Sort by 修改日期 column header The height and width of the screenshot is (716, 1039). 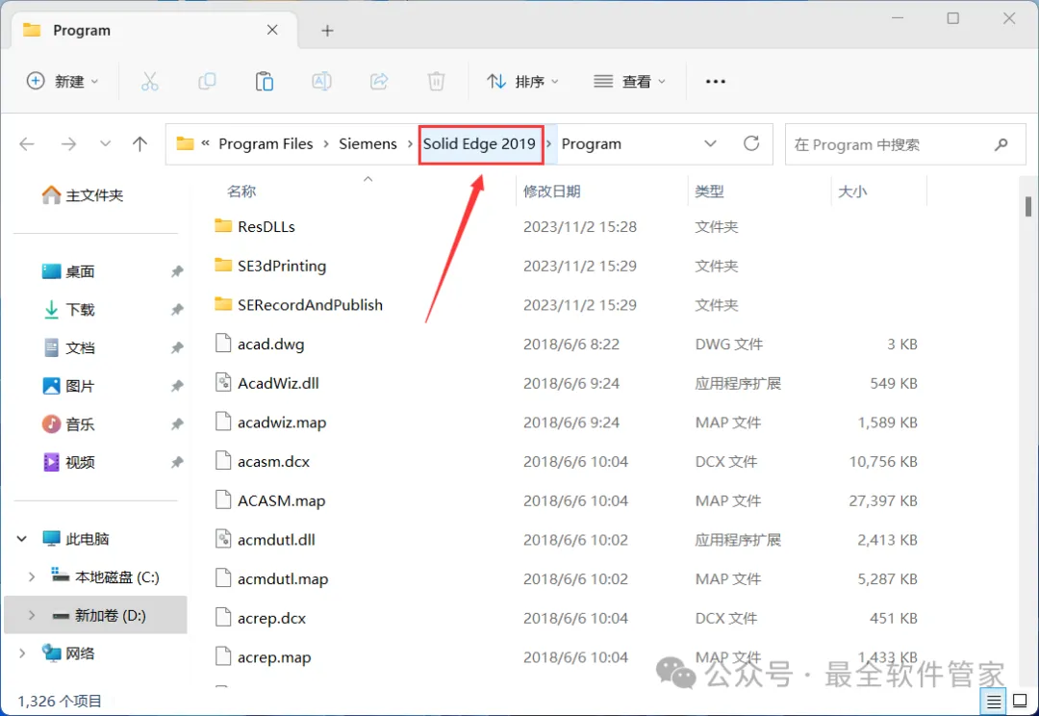coord(552,192)
